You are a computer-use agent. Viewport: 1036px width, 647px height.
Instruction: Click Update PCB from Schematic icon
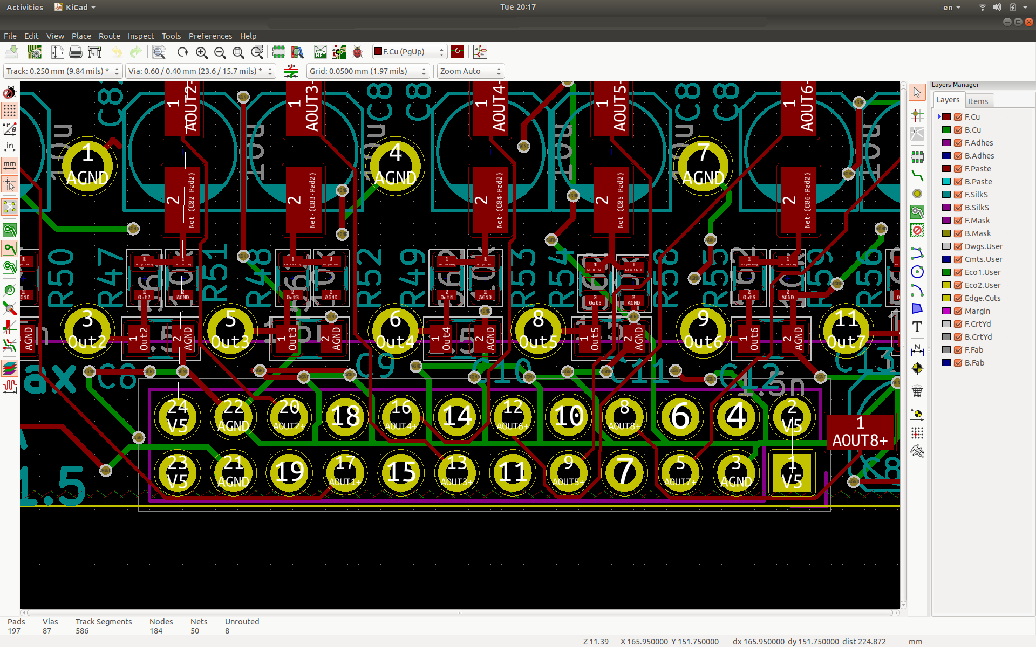point(339,52)
